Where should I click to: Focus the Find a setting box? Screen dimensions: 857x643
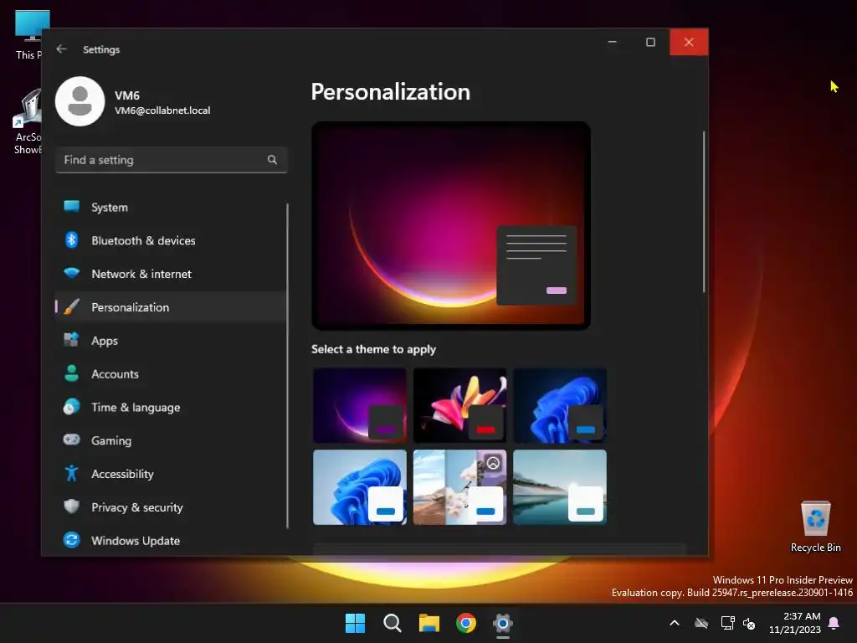171,160
